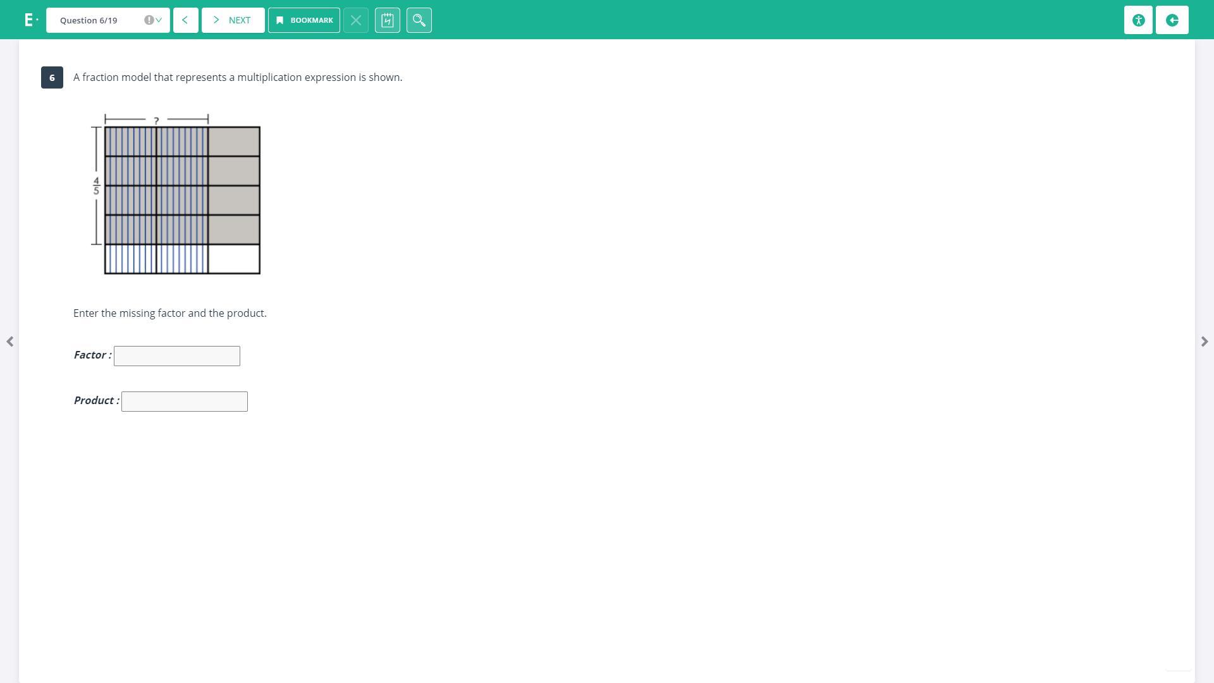Click the left side page arrow
Screen dimensions: 1214x683
click(x=9, y=341)
